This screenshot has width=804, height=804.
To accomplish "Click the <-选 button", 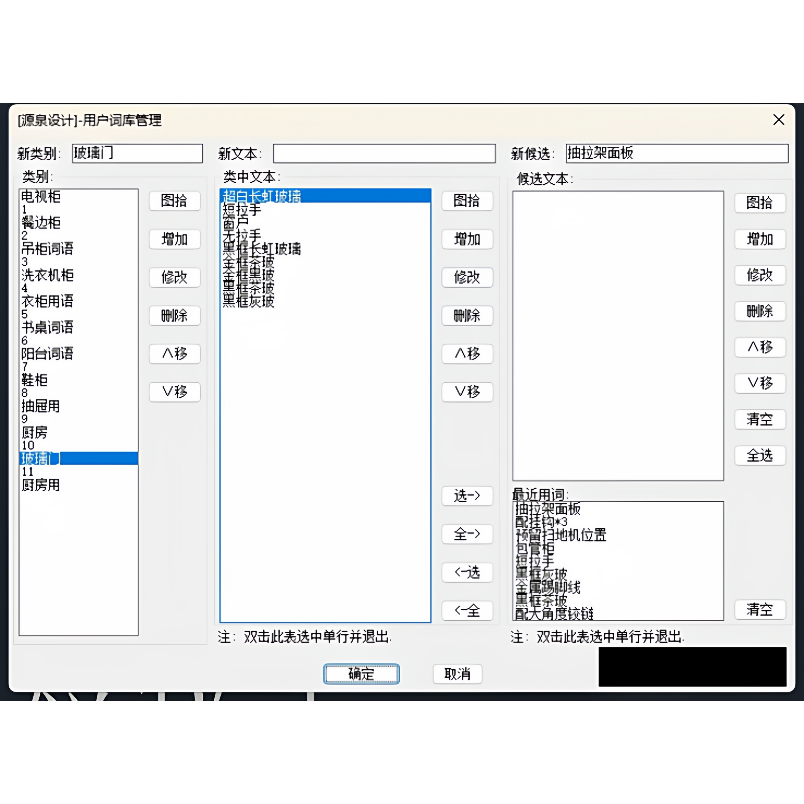I will point(467,573).
